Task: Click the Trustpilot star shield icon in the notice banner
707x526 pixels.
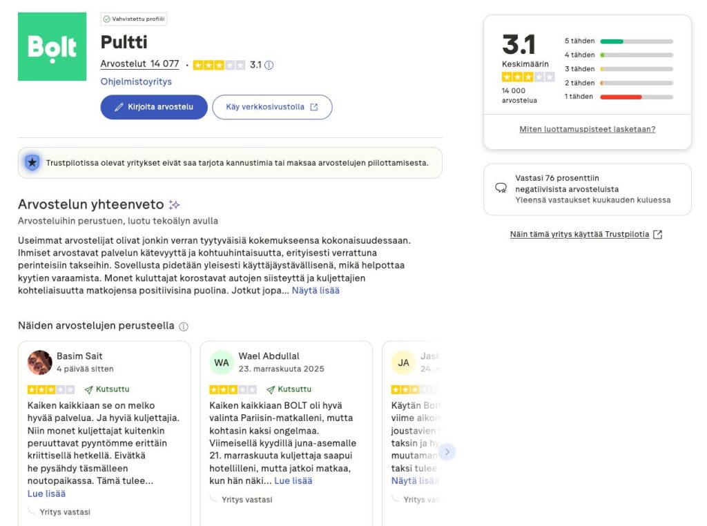Action: click(32, 163)
